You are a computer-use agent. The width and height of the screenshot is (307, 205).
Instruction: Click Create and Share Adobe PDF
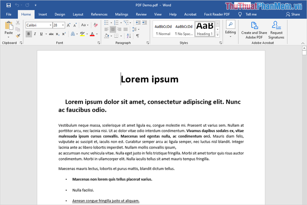[254, 30]
